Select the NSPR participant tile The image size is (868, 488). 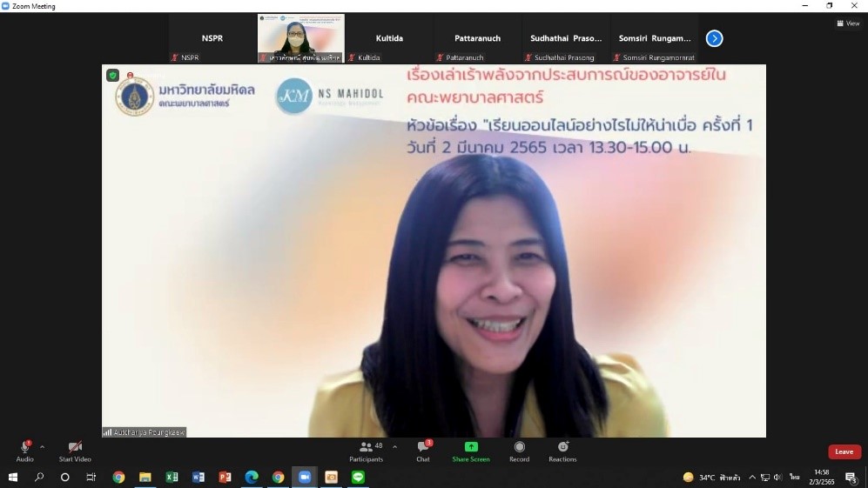[212, 38]
